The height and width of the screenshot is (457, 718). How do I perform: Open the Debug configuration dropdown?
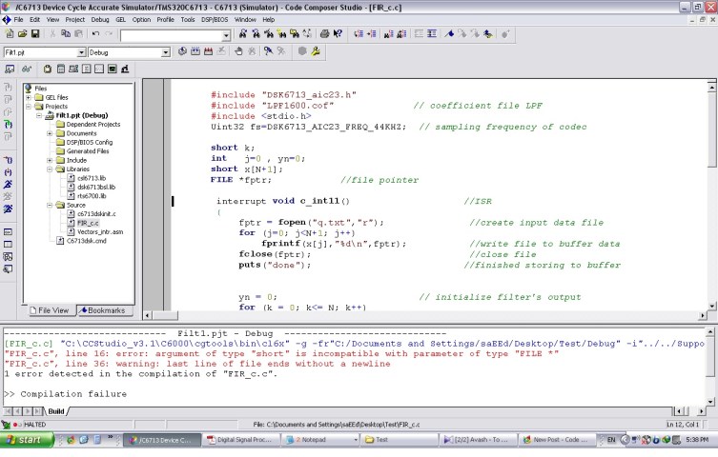coord(166,52)
